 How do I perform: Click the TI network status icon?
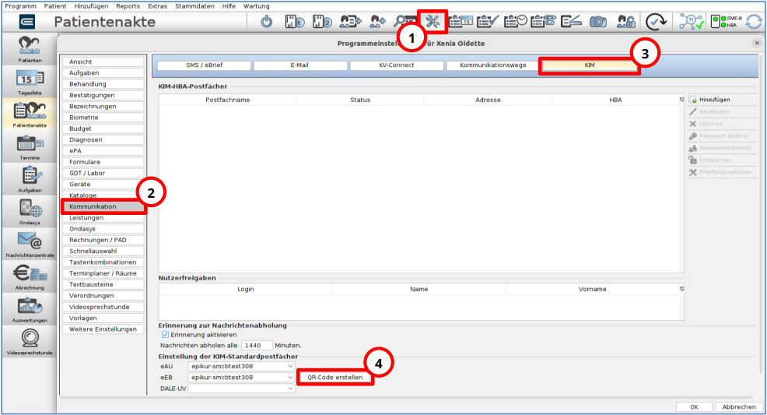point(692,22)
